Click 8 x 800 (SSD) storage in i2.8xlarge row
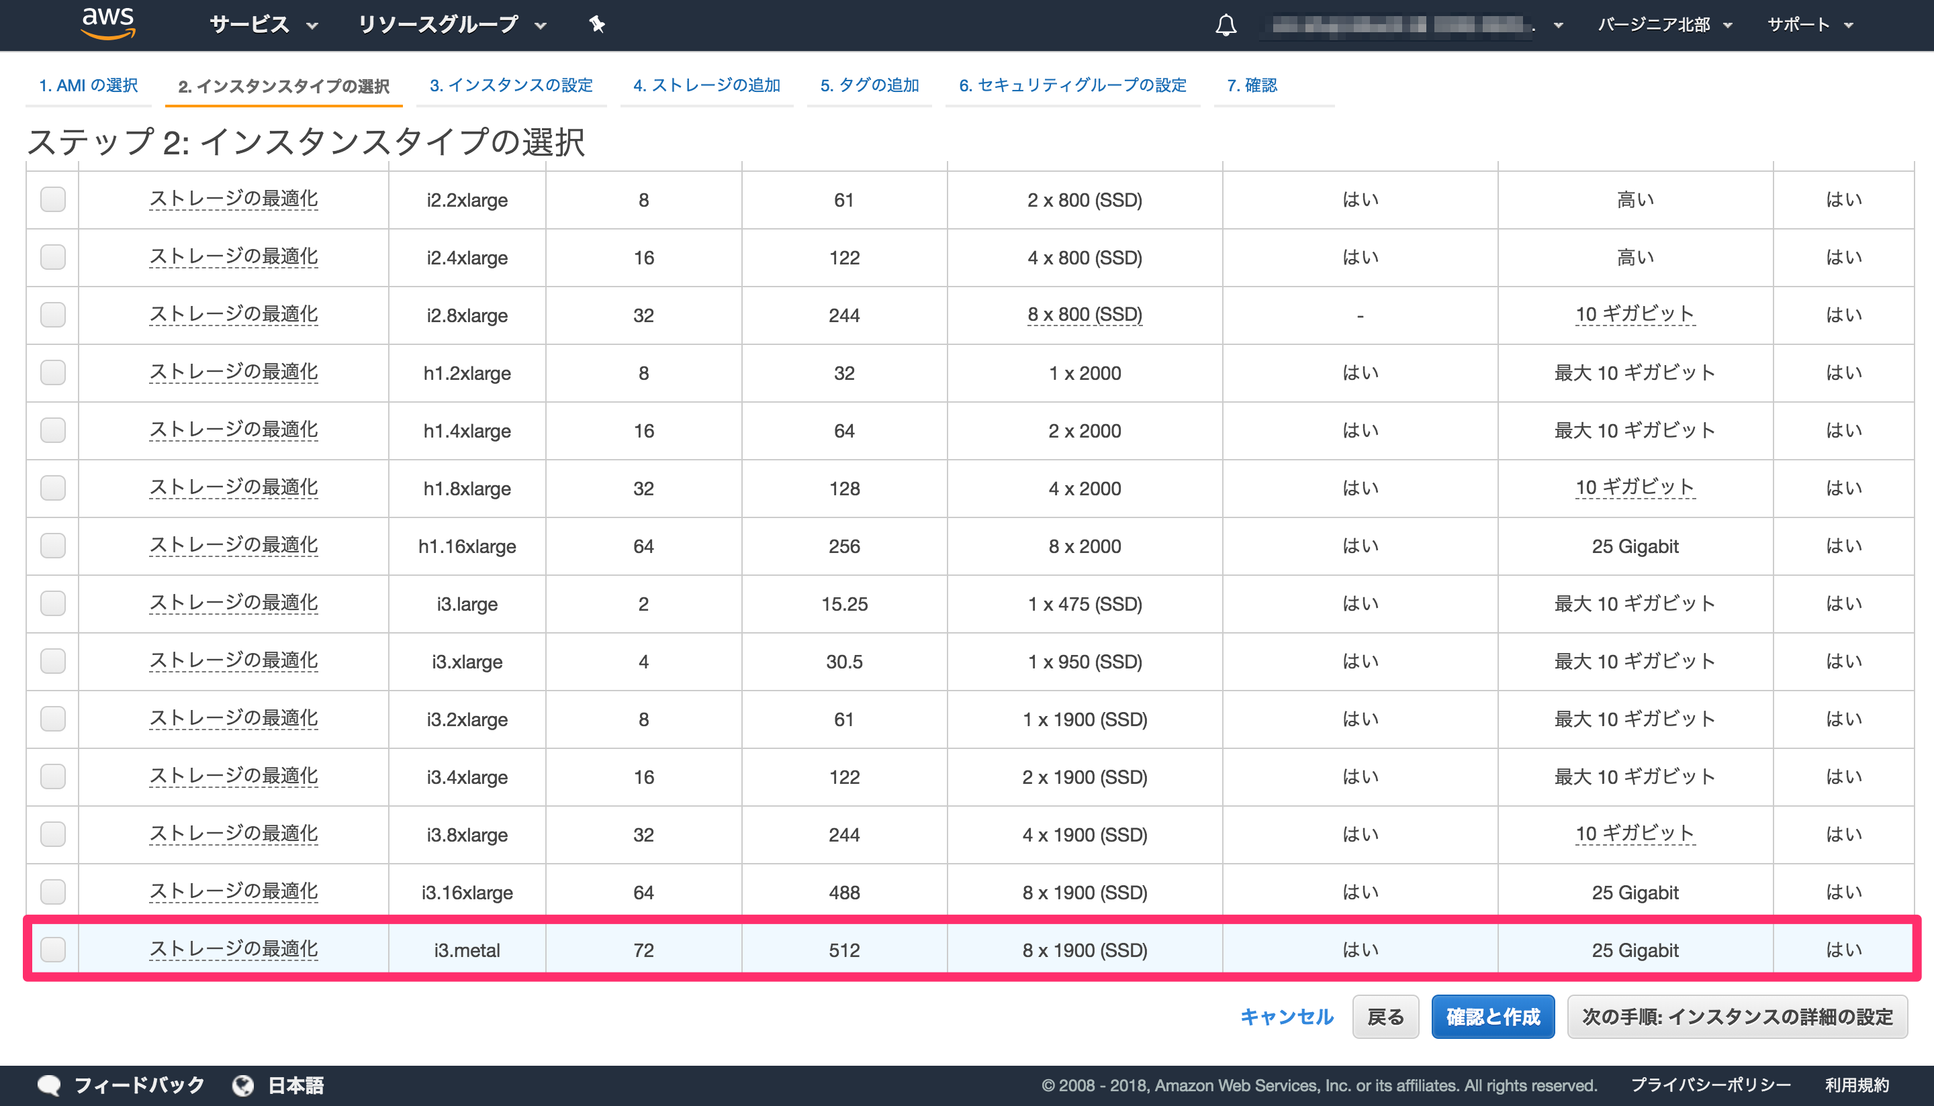 pyautogui.click(x=1085, y=315)
